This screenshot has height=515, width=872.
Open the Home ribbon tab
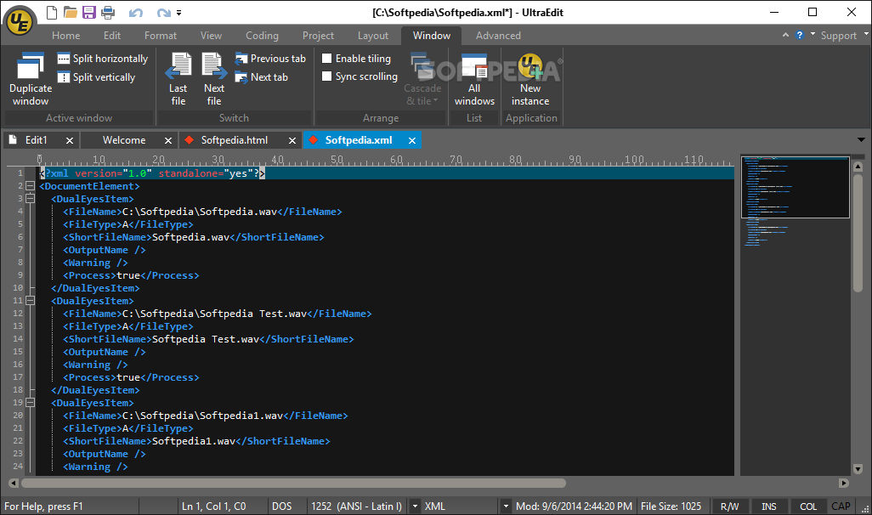coord(66,36)
